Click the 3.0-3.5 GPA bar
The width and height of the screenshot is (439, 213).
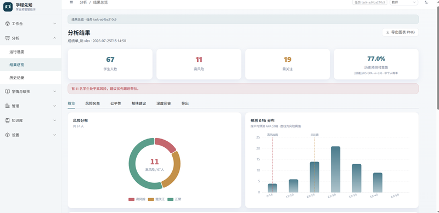pos(356,179)
